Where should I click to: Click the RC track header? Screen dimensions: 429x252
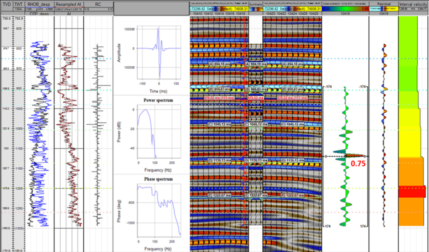click(x=98, y=4)
